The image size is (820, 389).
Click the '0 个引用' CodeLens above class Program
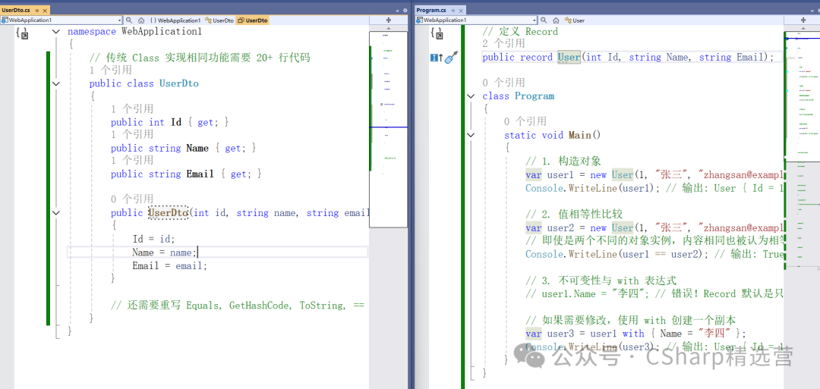[x=503, y=83]
